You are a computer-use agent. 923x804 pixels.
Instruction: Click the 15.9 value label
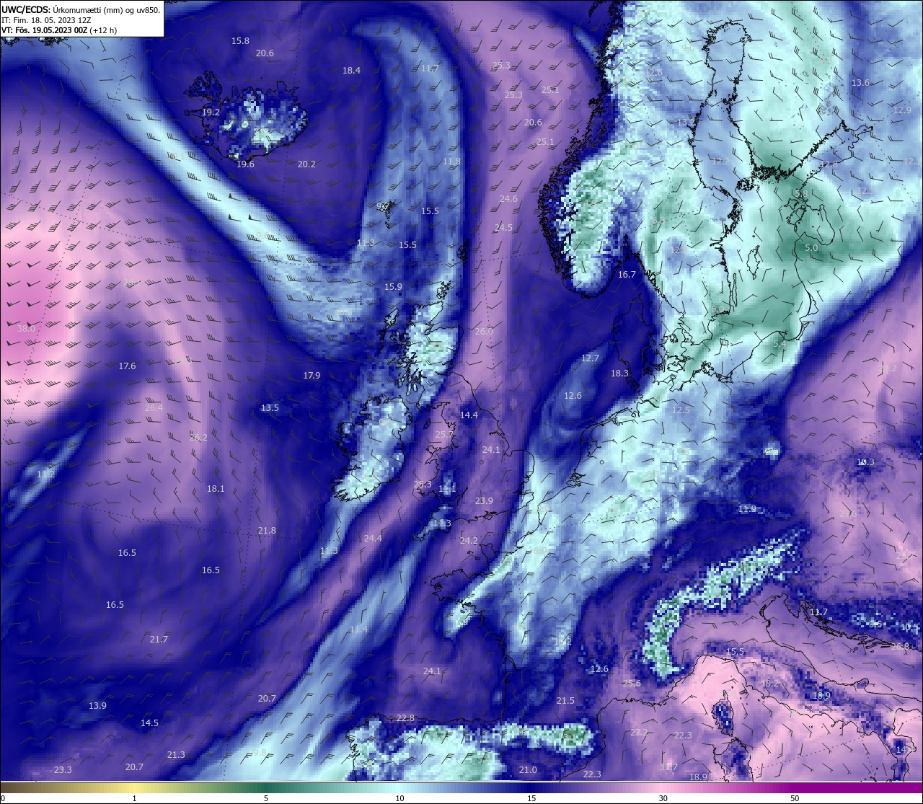coord(393,287)
